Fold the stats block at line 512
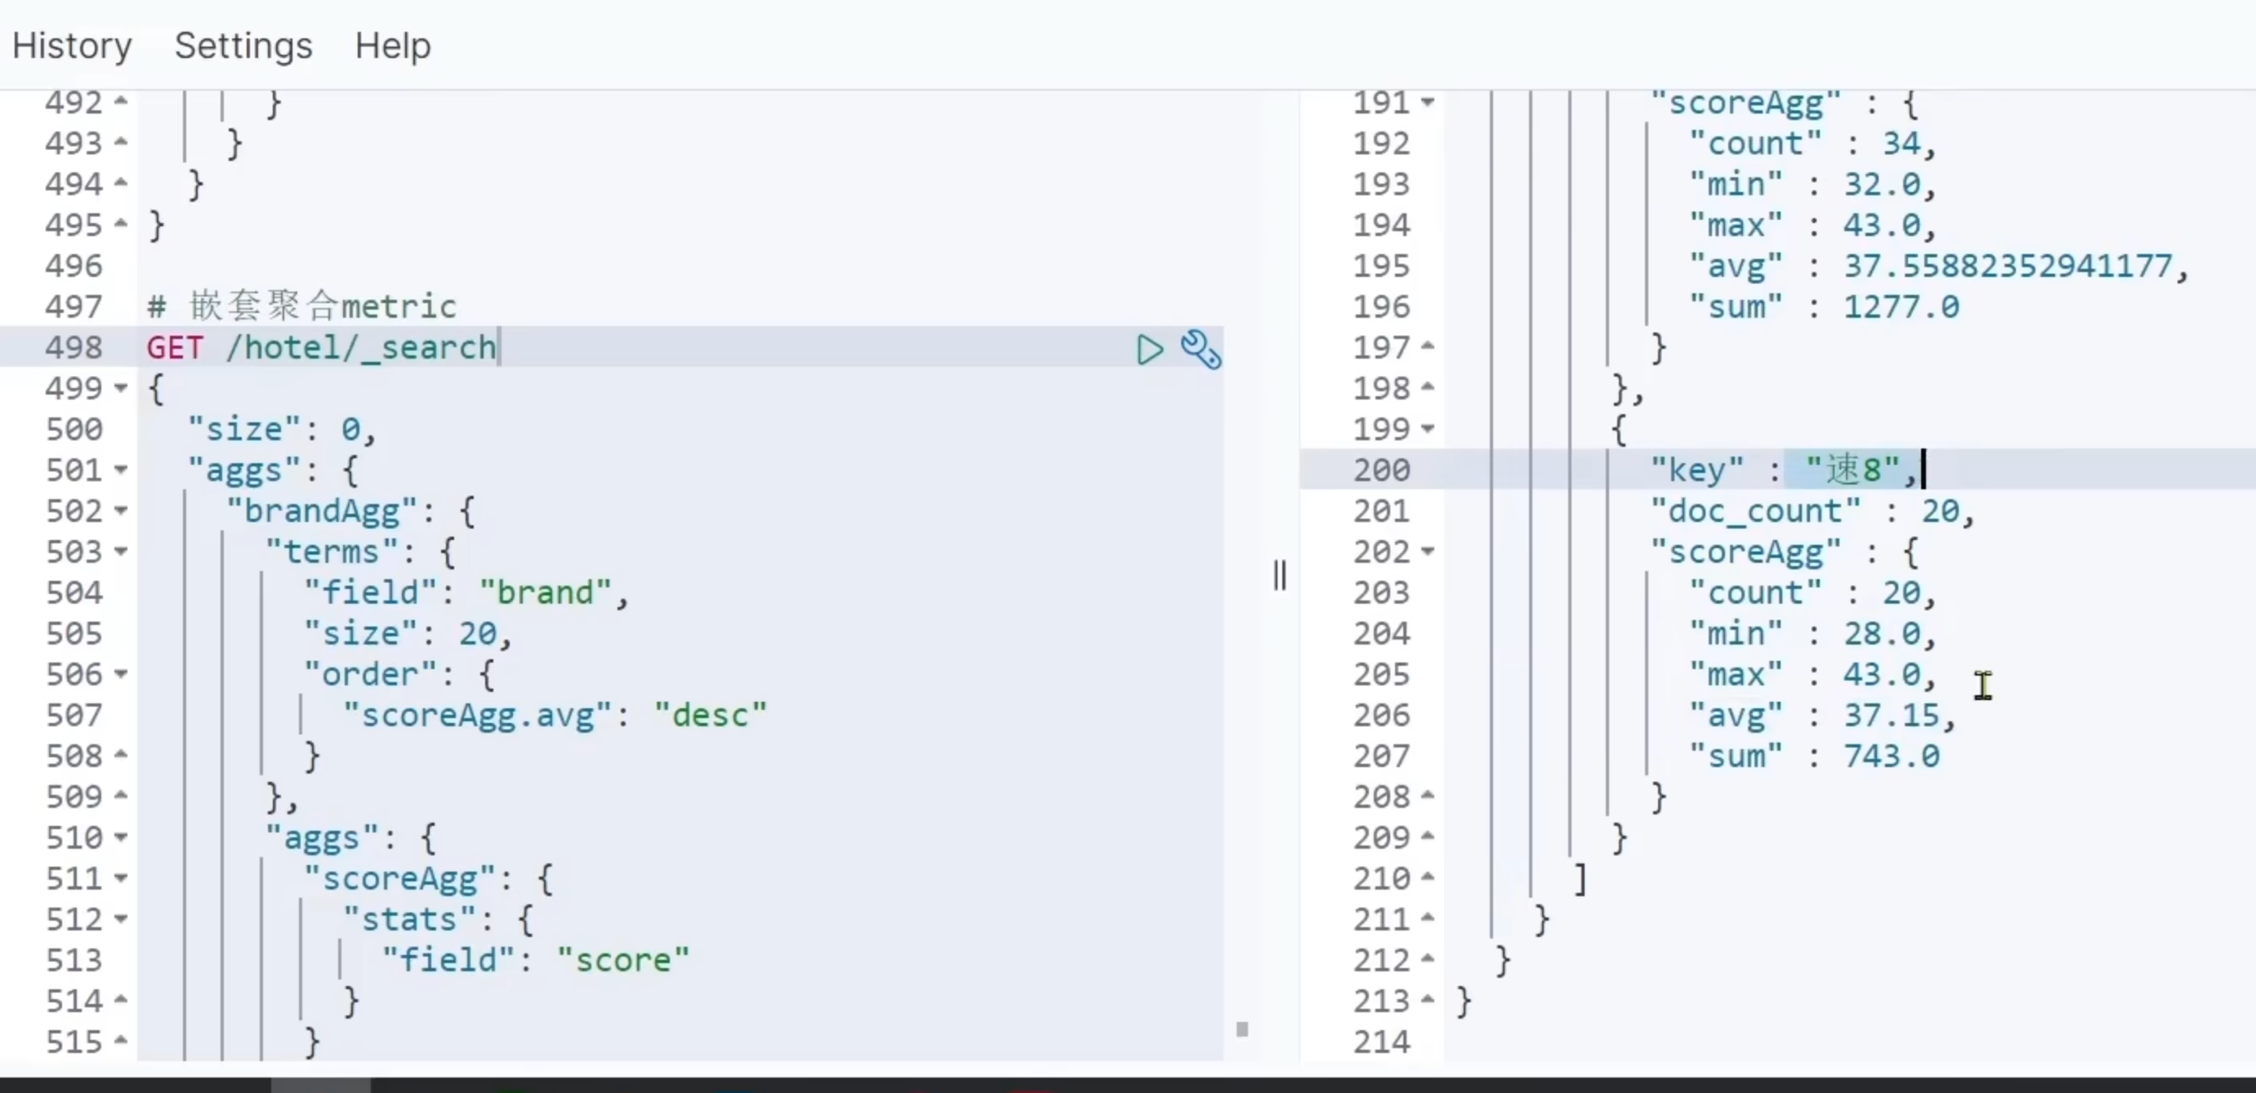2256x1093 pixels. click(121, 920)
